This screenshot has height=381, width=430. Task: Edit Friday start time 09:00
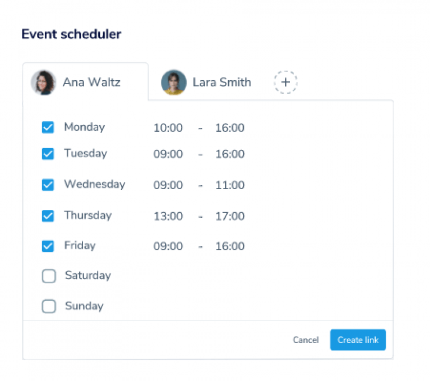(x=168, y=246)
